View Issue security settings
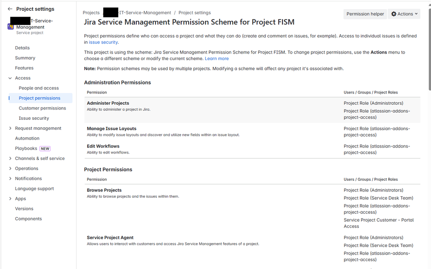This screenshot has width=431, height=269. (x=34, y=118)
